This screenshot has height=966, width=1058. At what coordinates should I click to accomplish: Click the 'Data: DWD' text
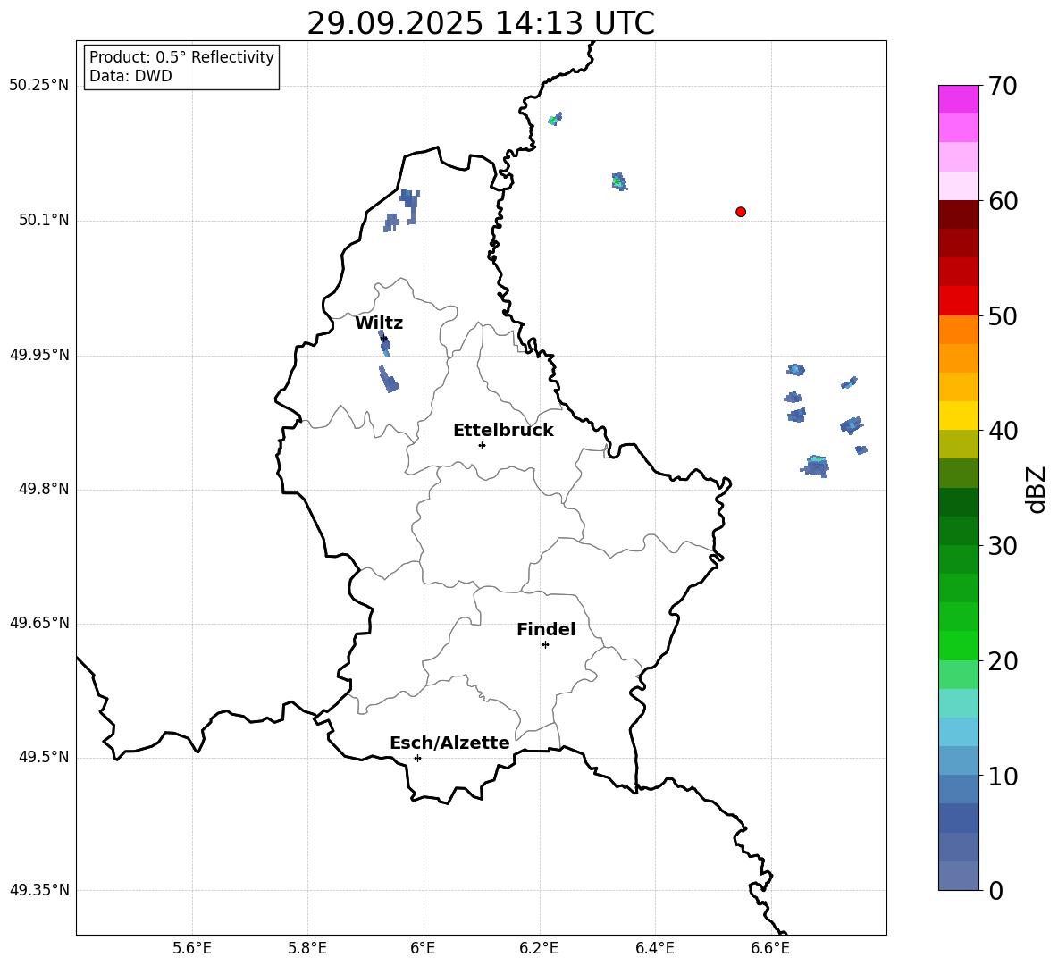click(130, 76)
